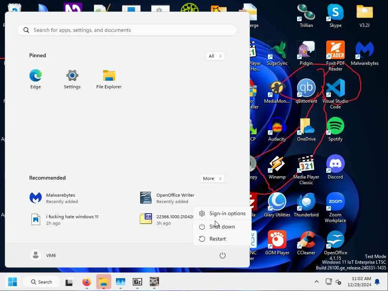The image size is (388, 291).
Task: Open cat image app on taskbar
Action: (154, 282)
